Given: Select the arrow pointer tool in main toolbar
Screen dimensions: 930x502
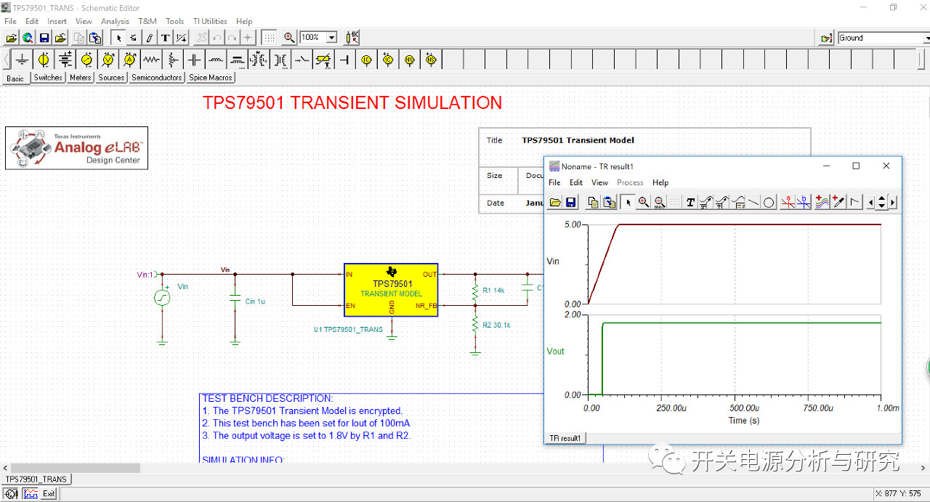Looking at the screenshot, I should tap(118, 38).
